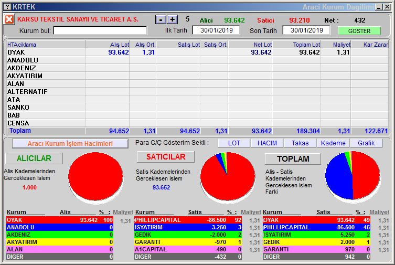Click the Kurum bul search field
Screen dimensions: 395x265
[100, 31]
